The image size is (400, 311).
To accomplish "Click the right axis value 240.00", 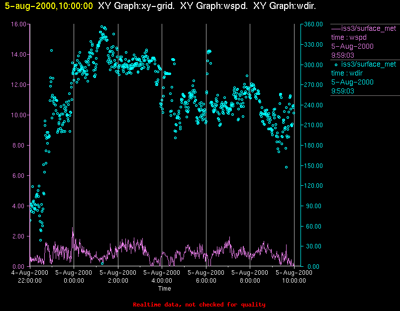I will click(x=313, y=105).
